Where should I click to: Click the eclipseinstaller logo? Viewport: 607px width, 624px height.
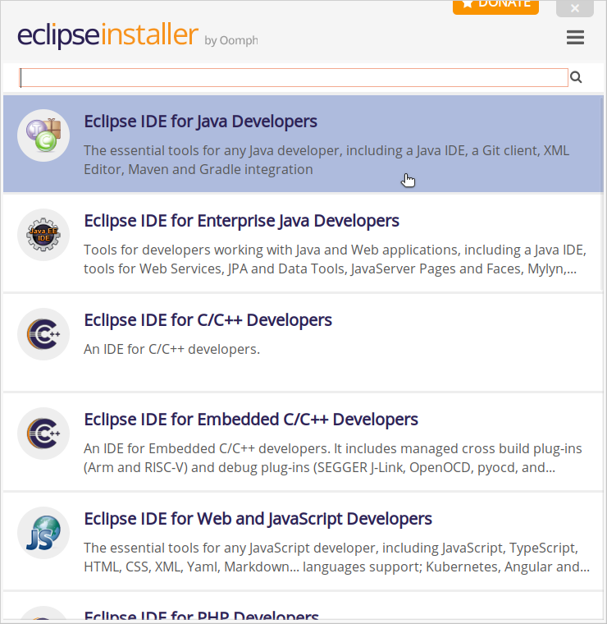coord(107,36)
